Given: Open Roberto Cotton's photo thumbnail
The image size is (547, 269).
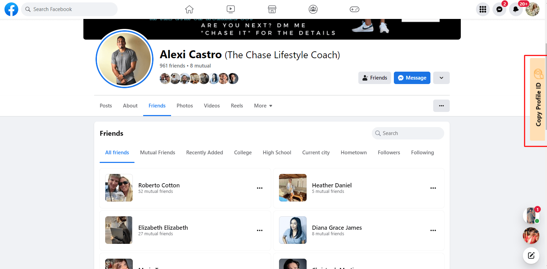Looking at the screenshot, I should (x=119, y=188).
